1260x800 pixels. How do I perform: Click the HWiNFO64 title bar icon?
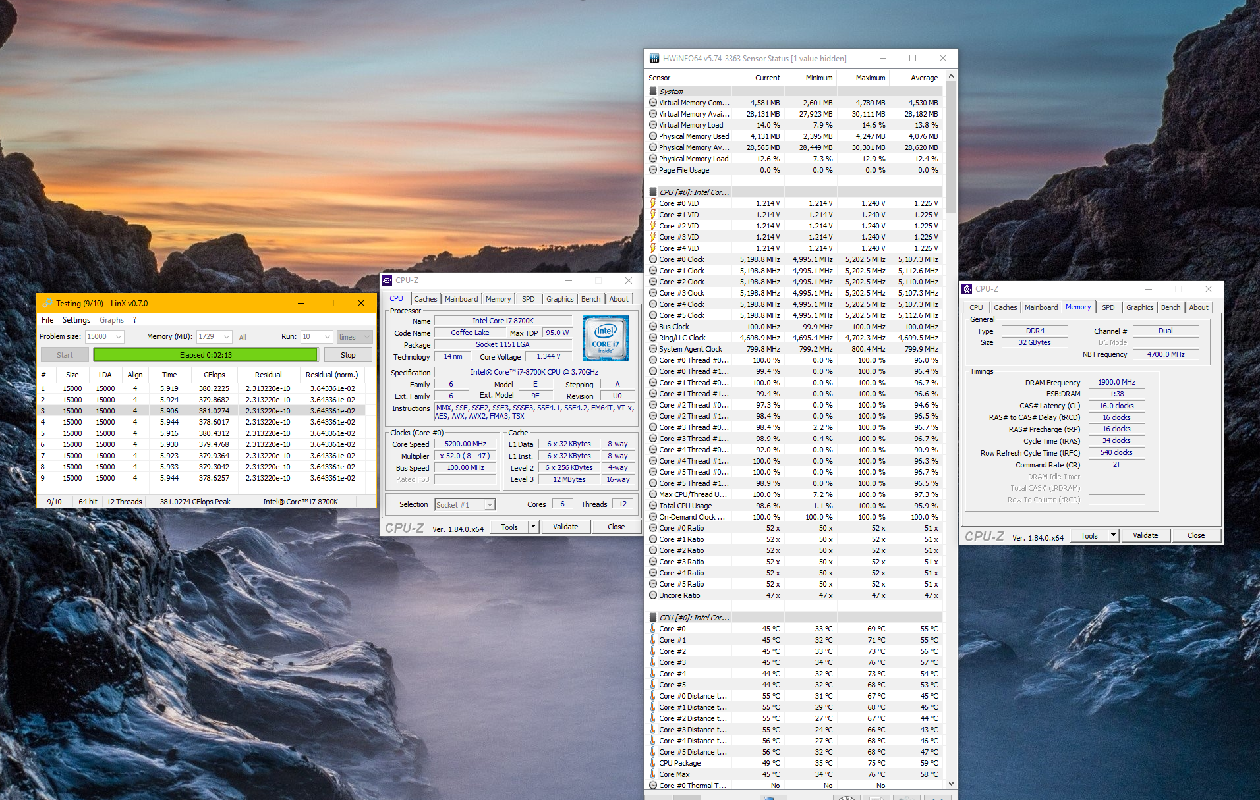click(654, 59)
